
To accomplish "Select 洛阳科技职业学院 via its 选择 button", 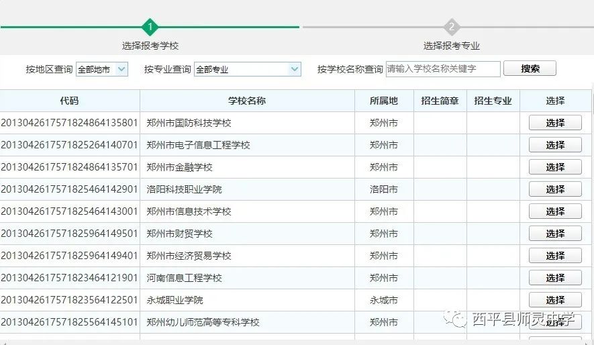I will (x=555, y=189).
